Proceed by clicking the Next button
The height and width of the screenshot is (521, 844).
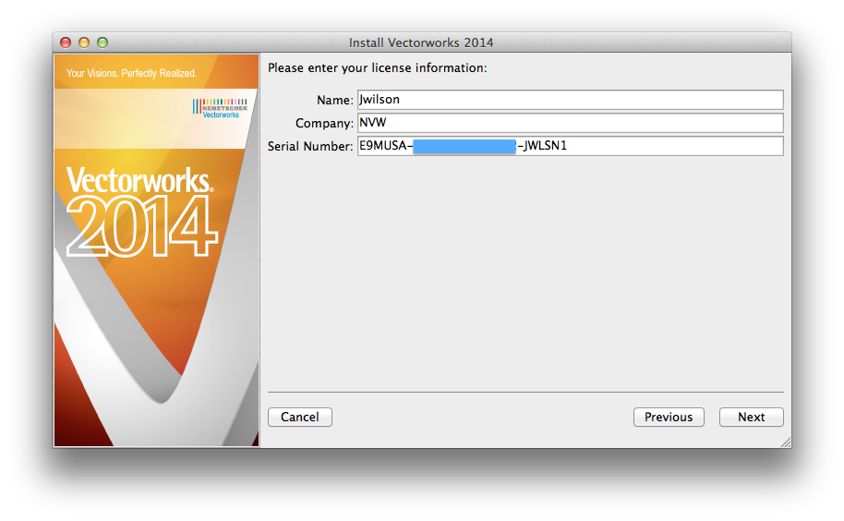(x=751, y=418)
